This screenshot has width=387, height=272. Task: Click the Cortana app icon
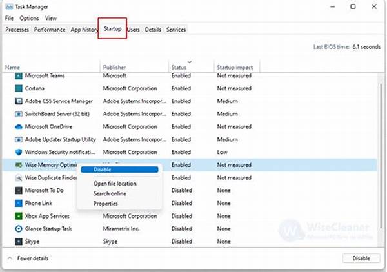point(19,88)
